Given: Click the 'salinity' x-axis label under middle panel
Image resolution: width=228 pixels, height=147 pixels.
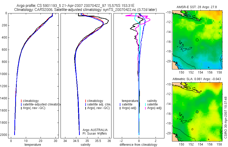Looking at the screenshot, I should click(85, 145).
